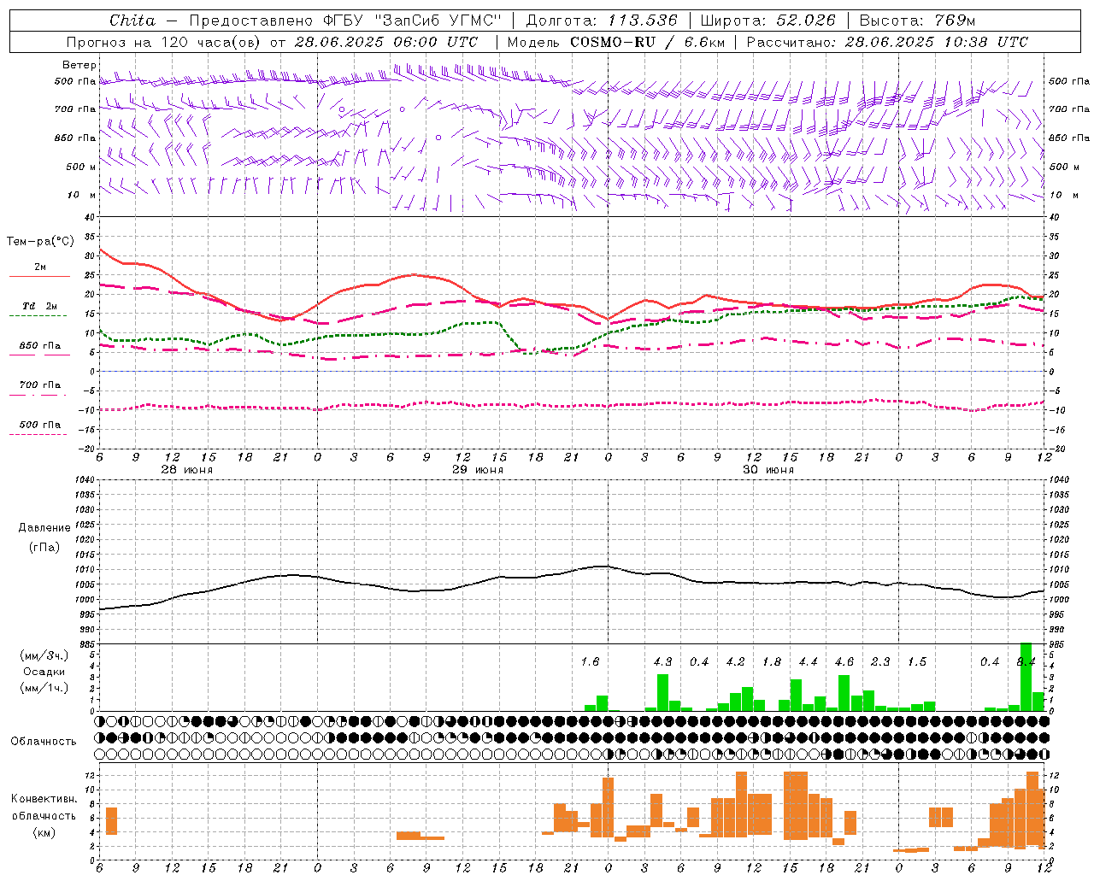Click the Прогноз на 120 часа(ов) text
This screenshot has height=875, width=1094.
(162, 42)
